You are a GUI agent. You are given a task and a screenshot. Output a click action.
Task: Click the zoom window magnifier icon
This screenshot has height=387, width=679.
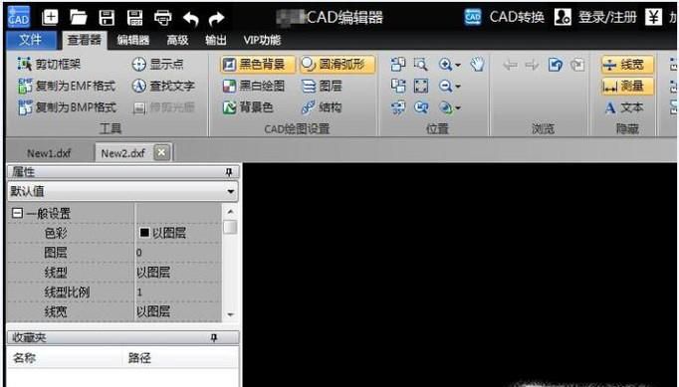(420, 65)
